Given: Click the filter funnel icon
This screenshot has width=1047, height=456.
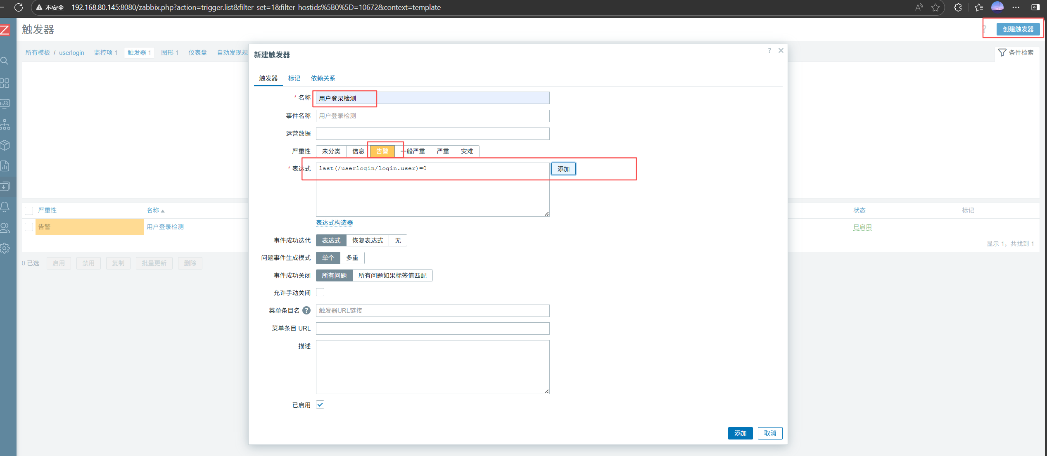Looking at the screenshot, I should coord(1002,52).
